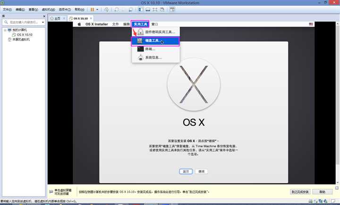Image resolution: width=340 pixels, height=205 pixels.
Task: Toggle the library sidebar view icon
Action: [141, 9]
